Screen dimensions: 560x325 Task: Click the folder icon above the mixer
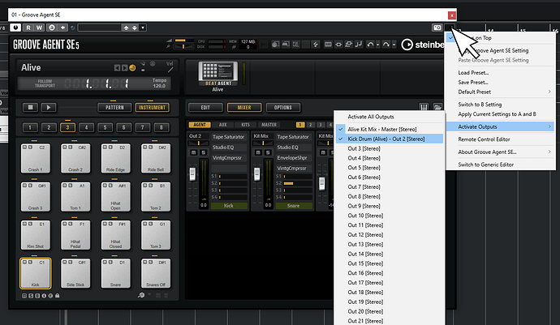click(x=437, y=107)
